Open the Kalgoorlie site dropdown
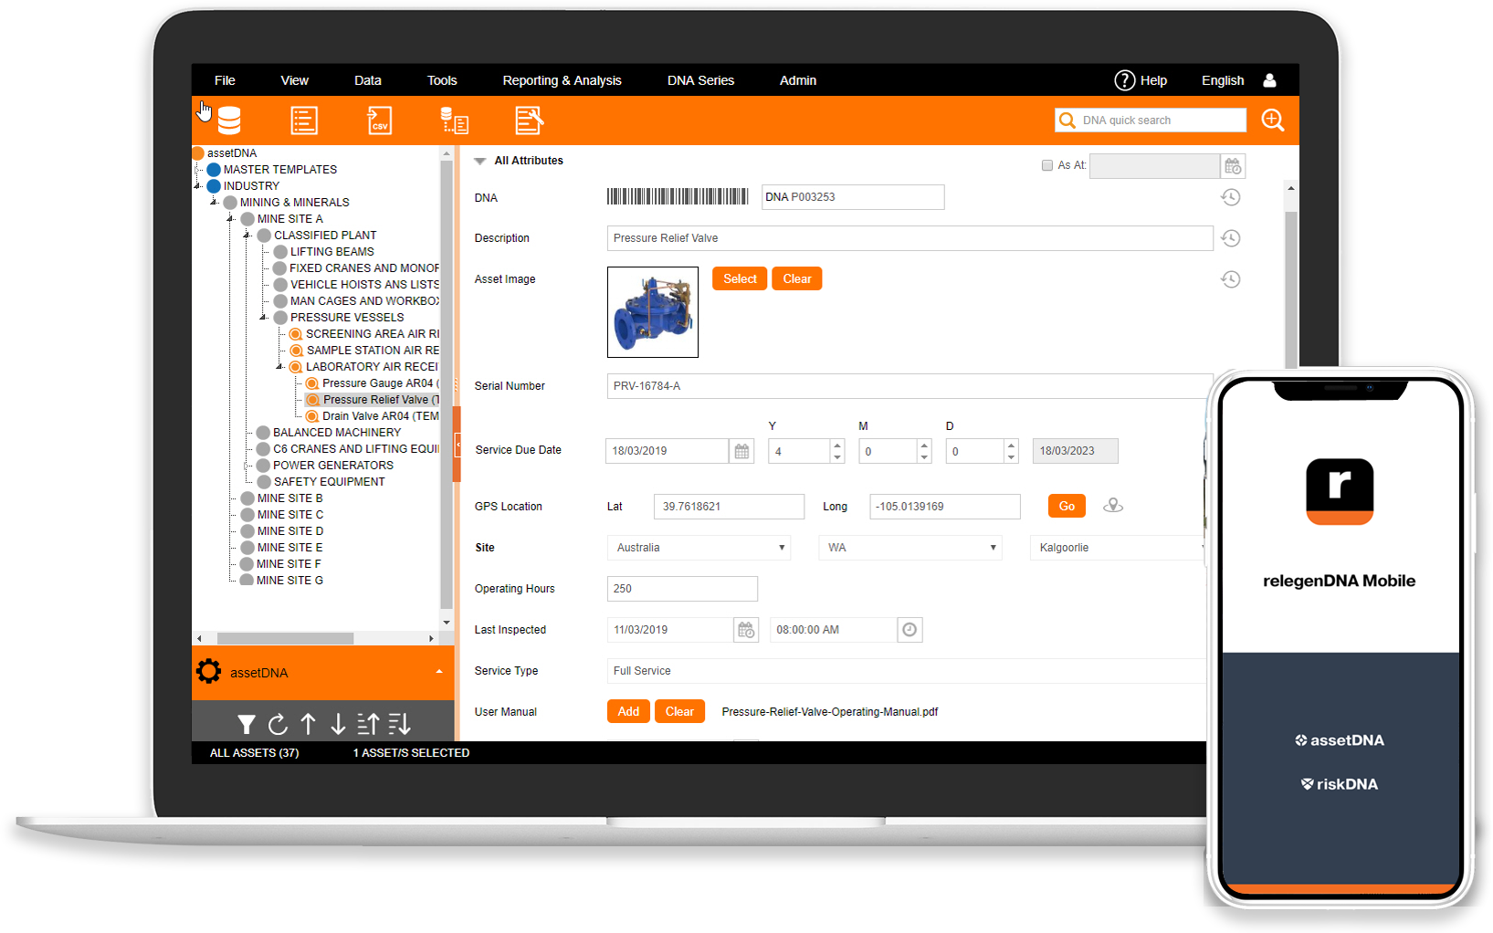The height and width of the screenshot is (933, 1493). 1118,548
